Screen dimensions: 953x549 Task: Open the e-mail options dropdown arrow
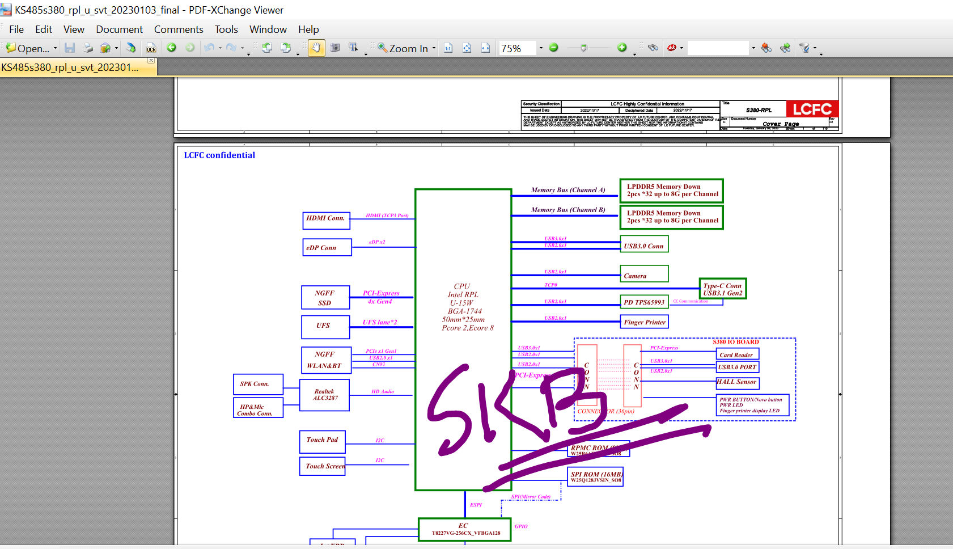coord(116,48)
